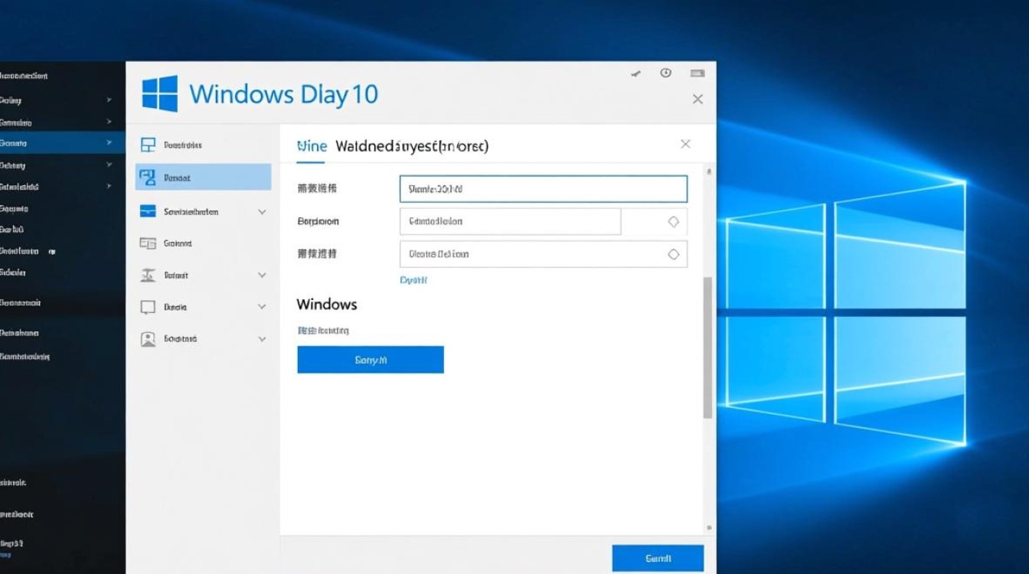The height and width of the screenshot is (574, 1029).
Task: Expand the chevron beside the blue card sidebar item
Action: coord(262,212)
